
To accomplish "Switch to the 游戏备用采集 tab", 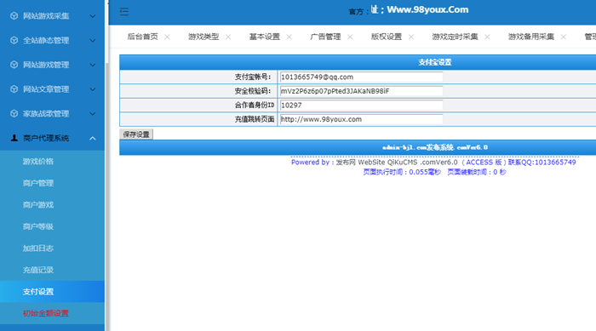I will click(x=531, y=37).
